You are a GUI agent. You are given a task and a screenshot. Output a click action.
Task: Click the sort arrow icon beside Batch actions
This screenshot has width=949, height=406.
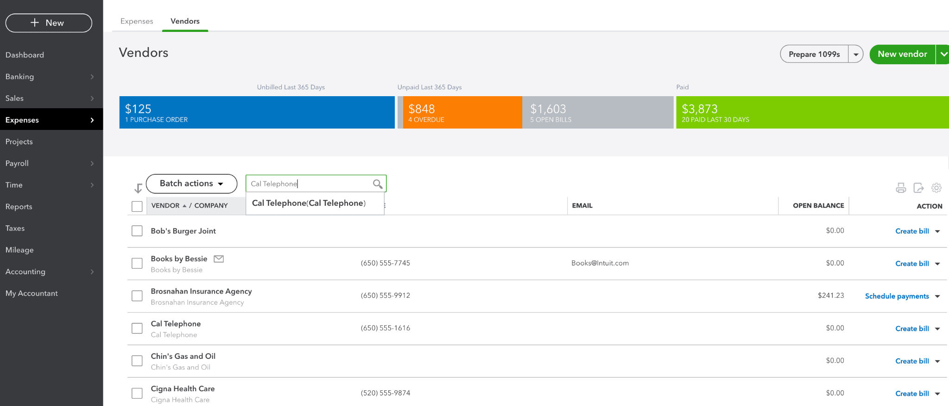point(138,188)
